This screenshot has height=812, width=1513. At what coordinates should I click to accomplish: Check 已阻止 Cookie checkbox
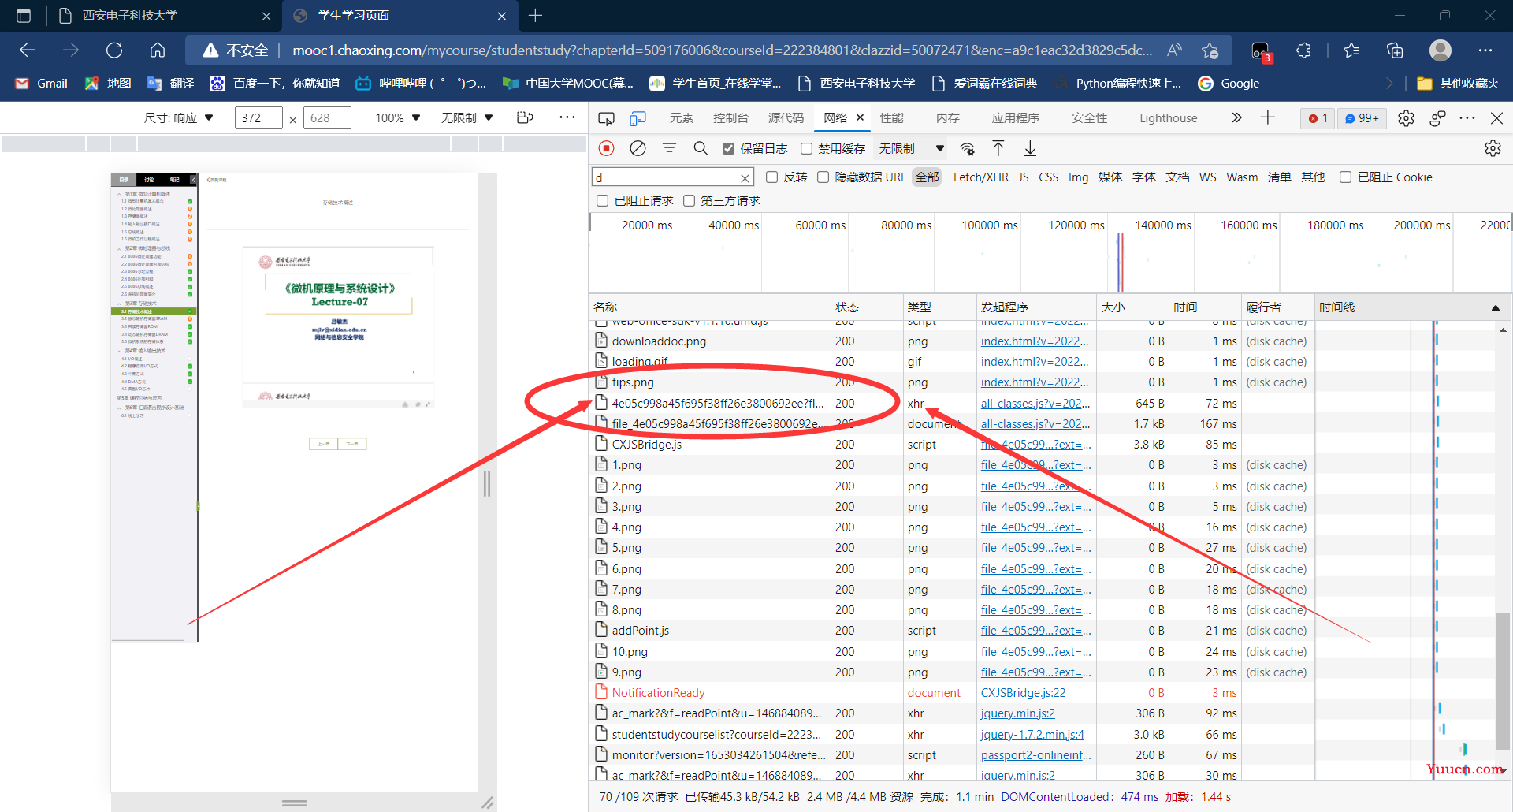coord(1346,177)
